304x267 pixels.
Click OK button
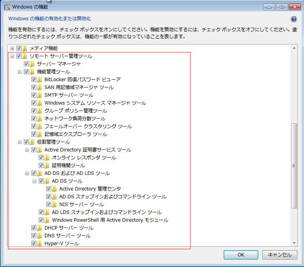click(241, 255)
